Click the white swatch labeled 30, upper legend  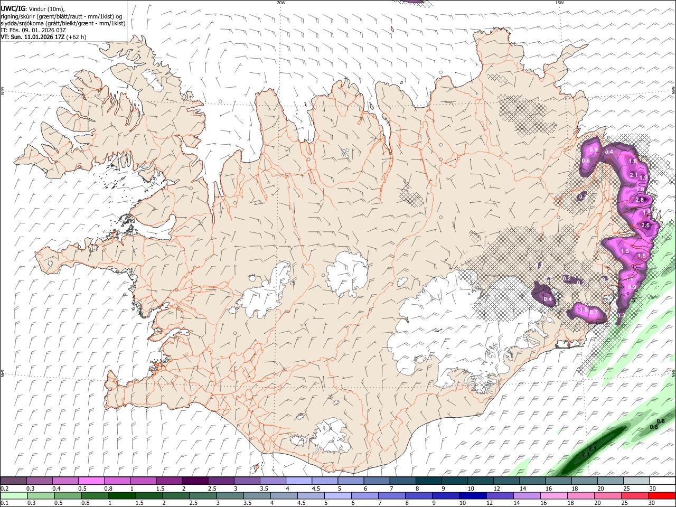662,481
